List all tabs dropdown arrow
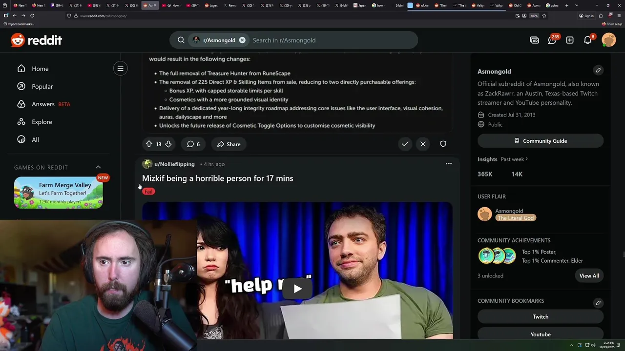 577,5
